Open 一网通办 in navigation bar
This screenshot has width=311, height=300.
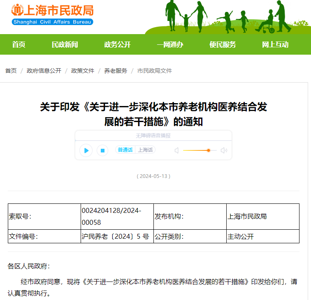coord(170,44)
